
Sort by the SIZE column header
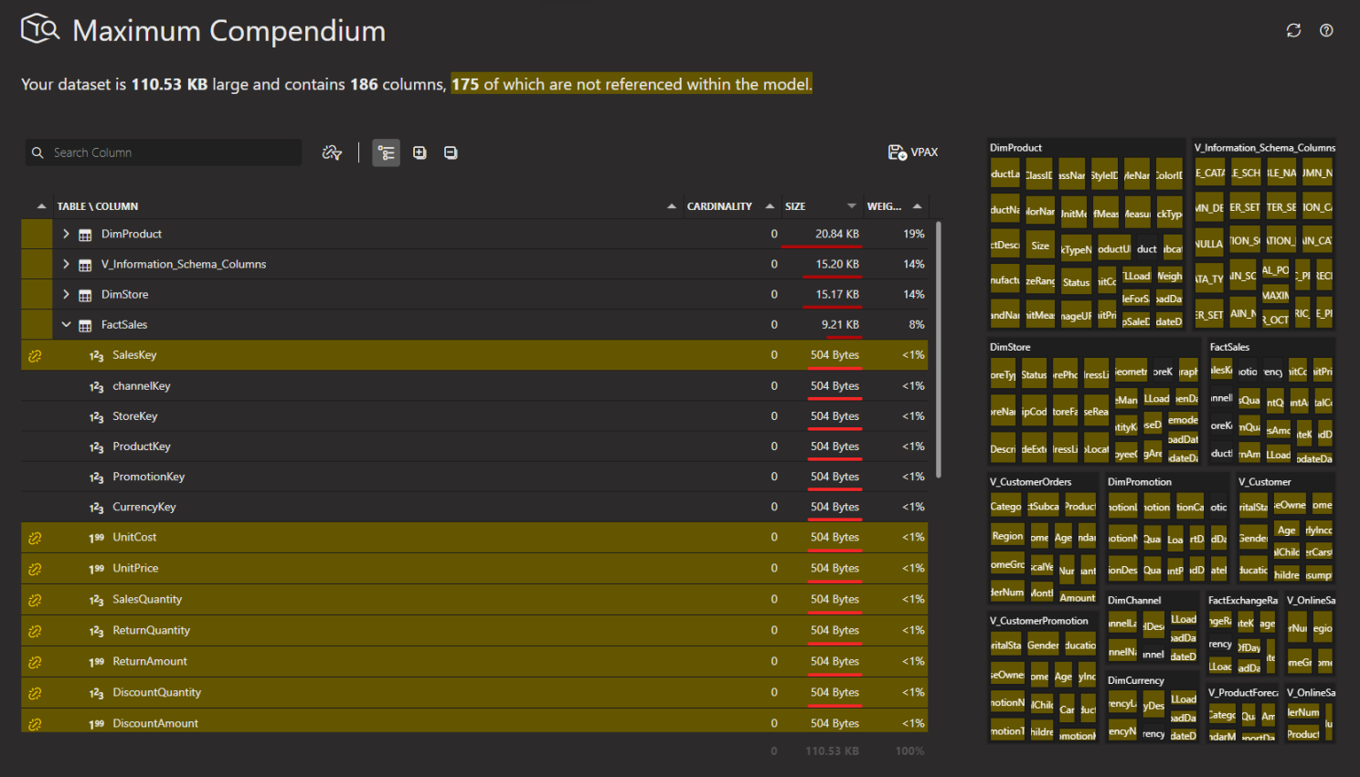pos(794,205)
